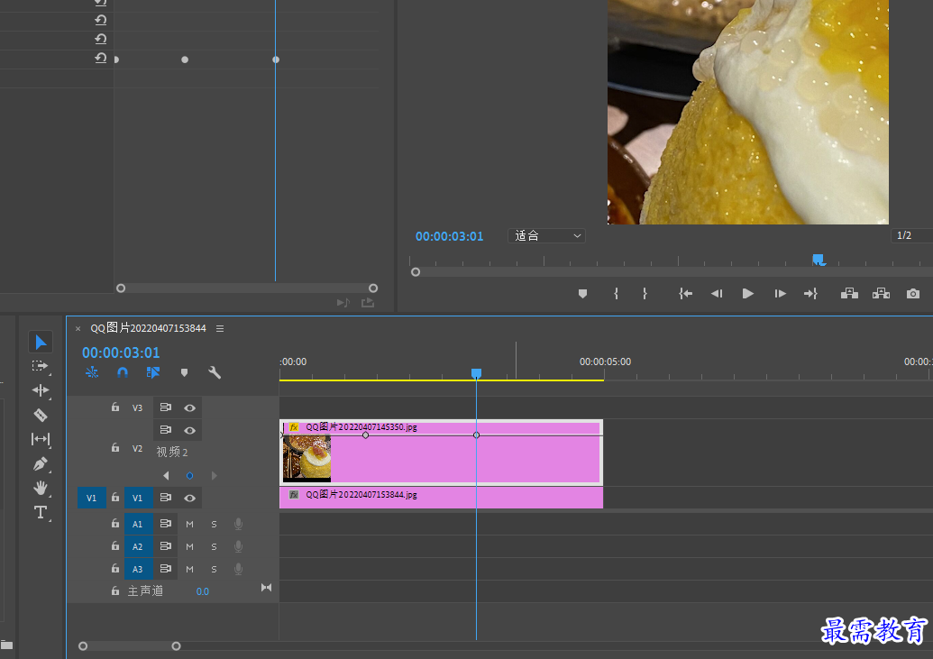
Task: Click the Lift button
Action: pyautogui.click(x=849, y=294)
